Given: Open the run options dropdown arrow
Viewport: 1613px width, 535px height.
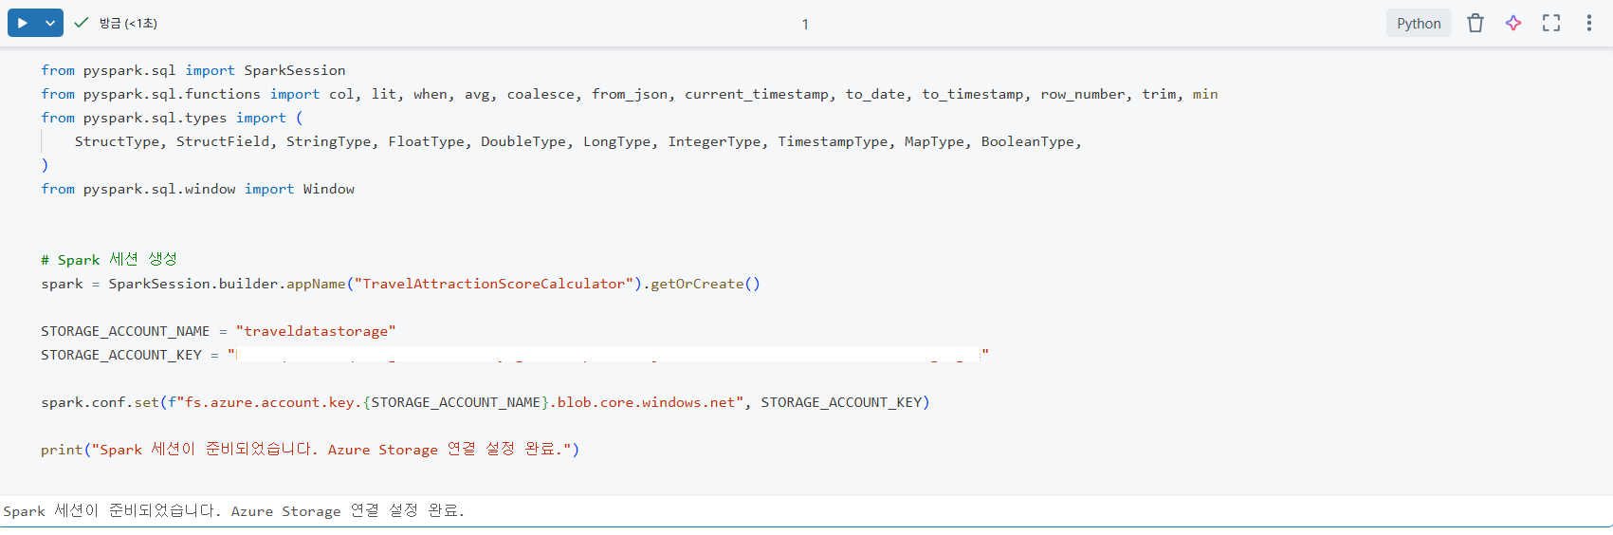Looking at the screenshot, I should [x=50, y=23].
